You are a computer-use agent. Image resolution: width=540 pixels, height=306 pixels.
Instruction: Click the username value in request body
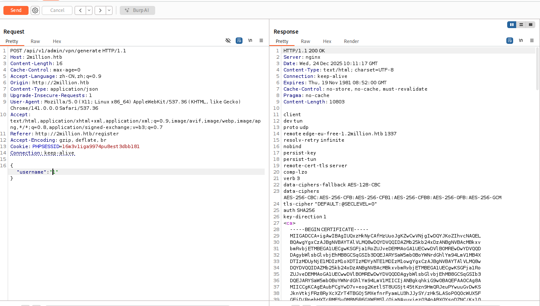click(54, 172)
